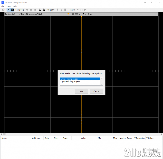This screenshot has width=163, height=159.
Task: Open the settings gear in toolbar
Action: [3, 10]
